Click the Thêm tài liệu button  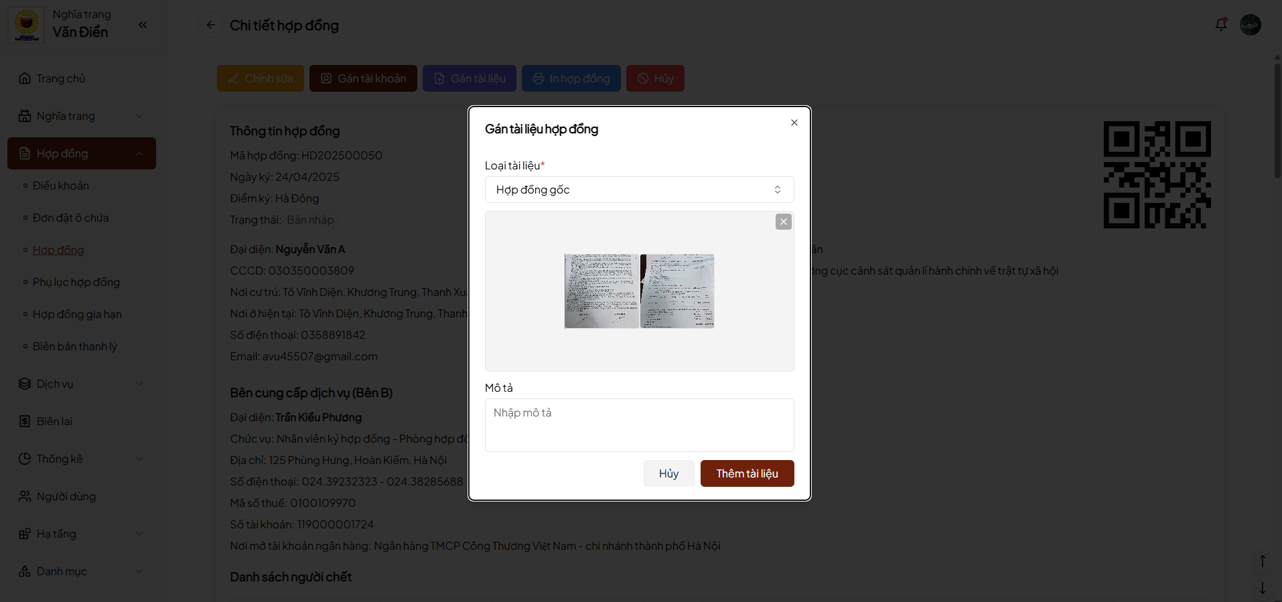747,473
